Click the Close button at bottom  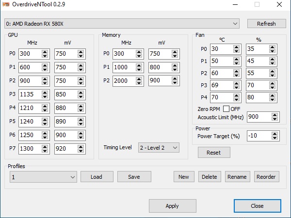(258, 206)
